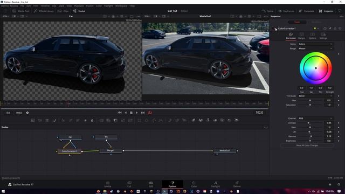The width and height of the screenshot is (345, 194).
Task: Open the right viewer zoom level dropdown
Action: (x=147, y=16)
